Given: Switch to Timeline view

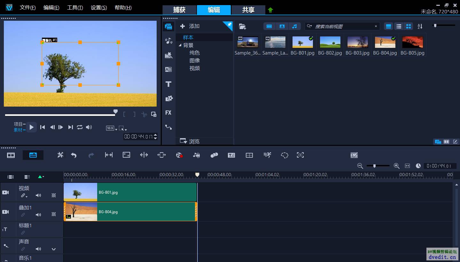Looking at the screenshot, I should [x=33, y=155].
